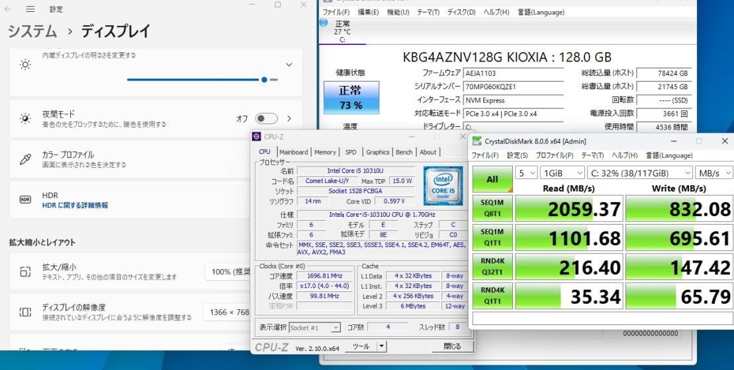Run the SEQ1M Q8T1 test button

coord(492,208)
